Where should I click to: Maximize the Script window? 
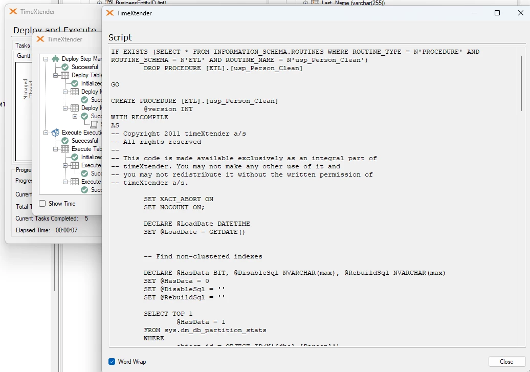[x=497, y=13]
